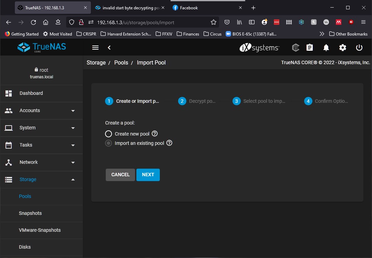Expand the Network menu arrow
Image resolution: width=372 pixels, height=258 pixels.
click(x=73, y=162)
